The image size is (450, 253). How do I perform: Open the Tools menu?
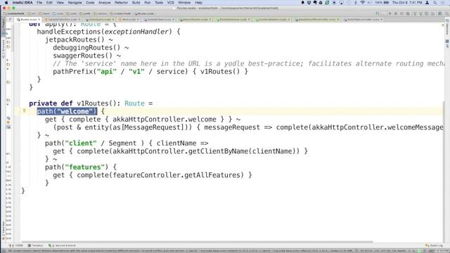(159, 3)
